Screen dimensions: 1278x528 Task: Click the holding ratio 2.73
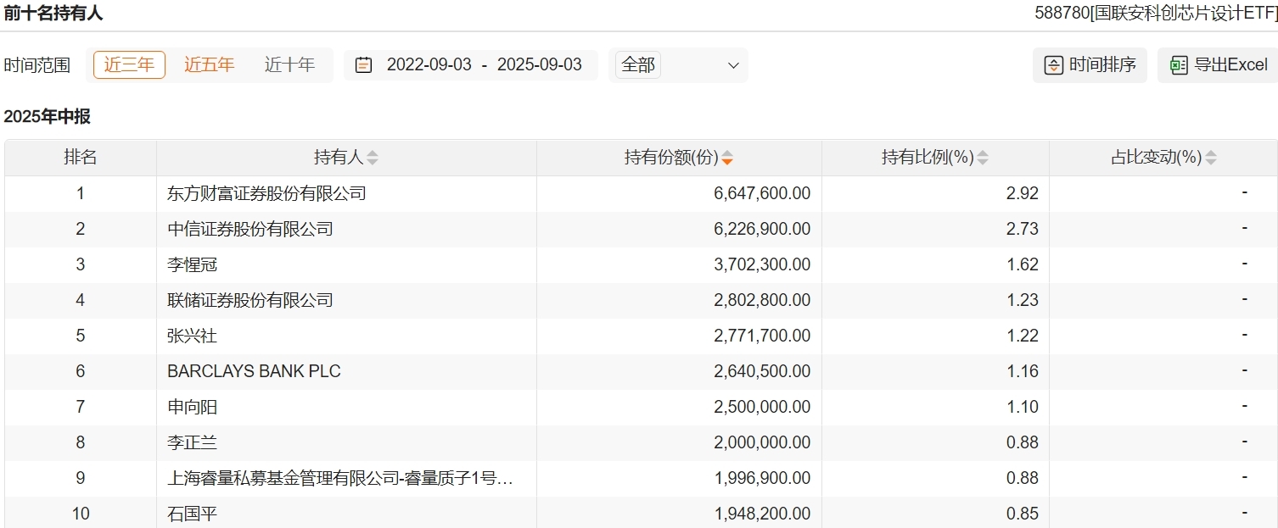tap(1023, 229)
